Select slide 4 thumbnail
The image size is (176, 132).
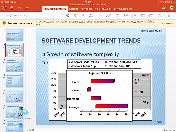coord(14,80)
